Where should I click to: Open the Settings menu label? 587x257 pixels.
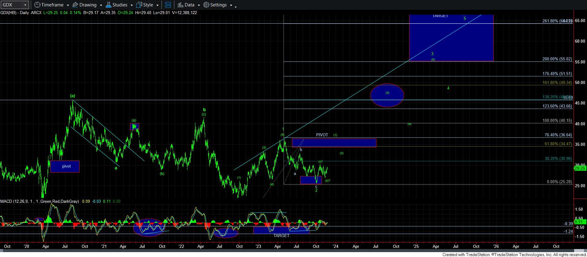click(218, 5)
